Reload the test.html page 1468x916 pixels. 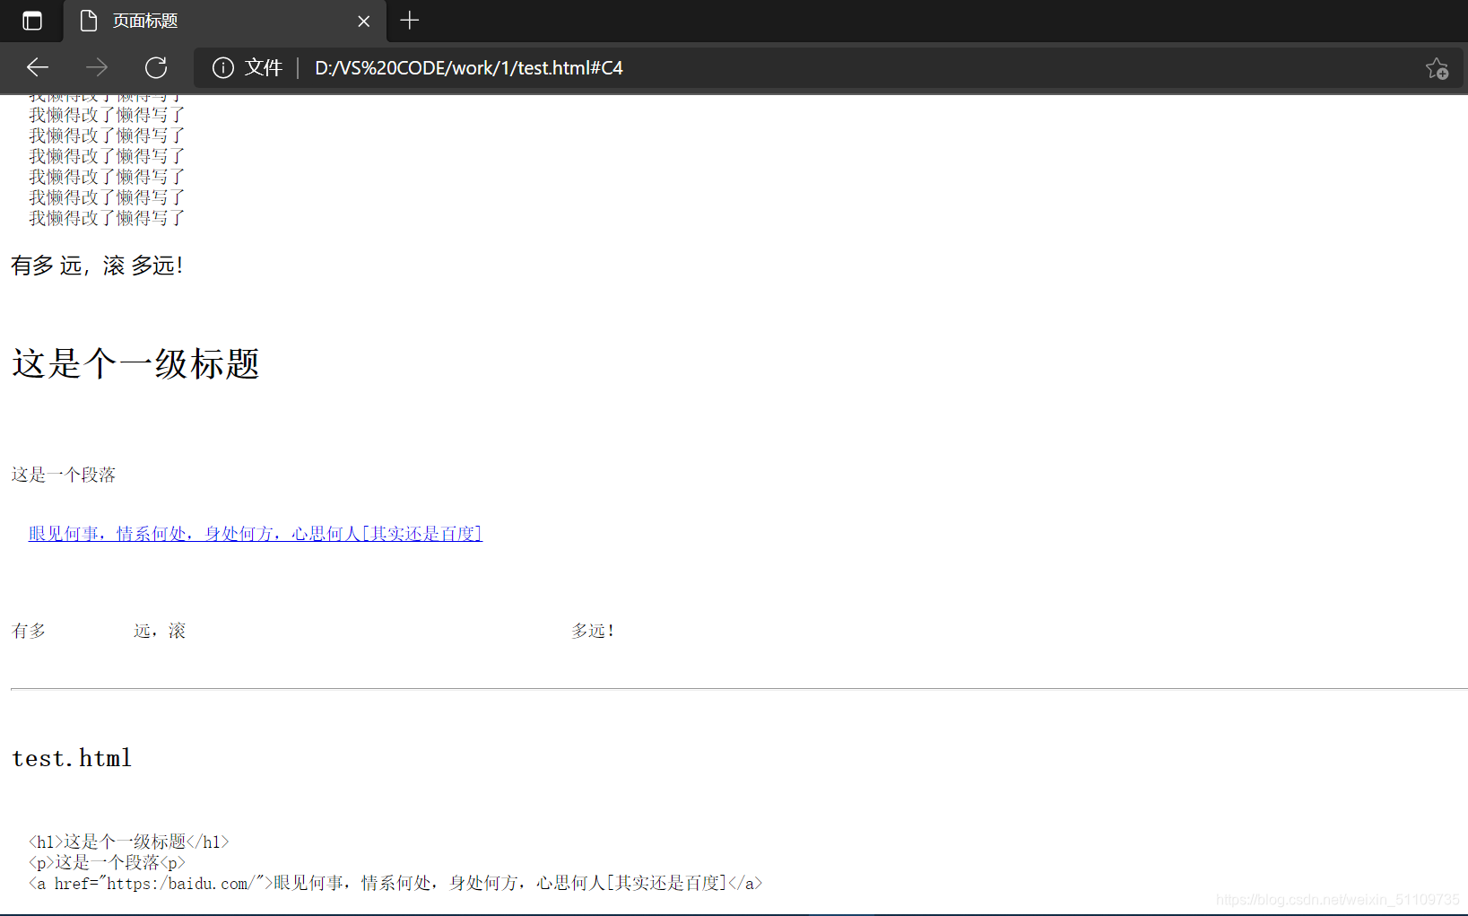(x=156, y=67)
